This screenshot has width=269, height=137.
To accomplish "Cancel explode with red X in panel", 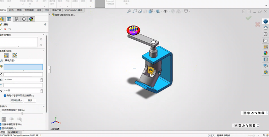I will [x=5, y=29].
